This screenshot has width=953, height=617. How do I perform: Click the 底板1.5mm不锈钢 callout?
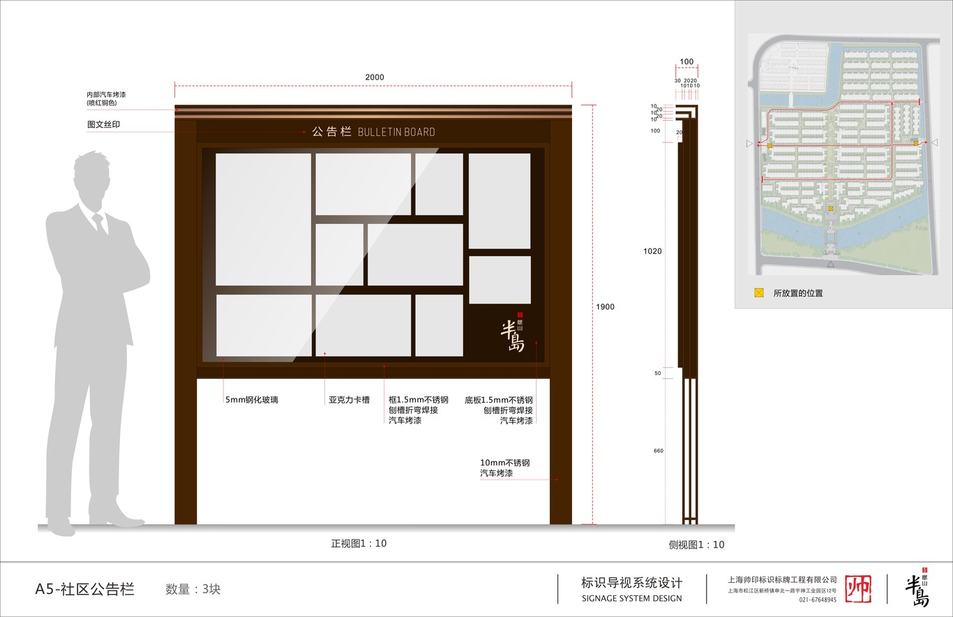click(x=499, y=410)
